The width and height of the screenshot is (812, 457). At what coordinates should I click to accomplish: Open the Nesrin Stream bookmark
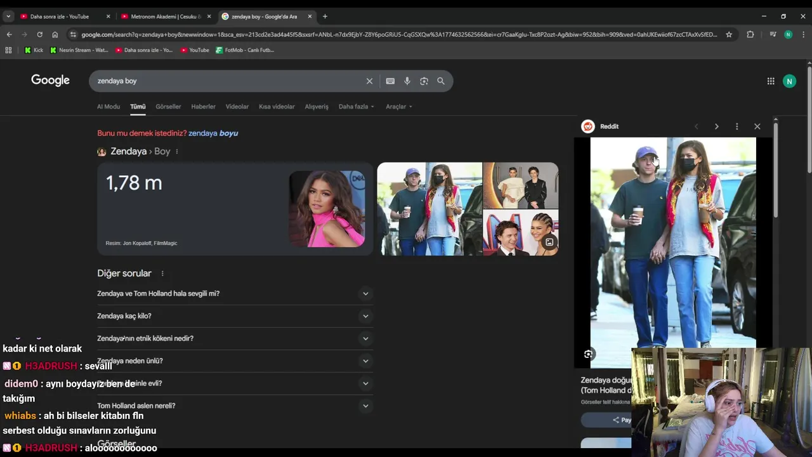tap(79, 50)
